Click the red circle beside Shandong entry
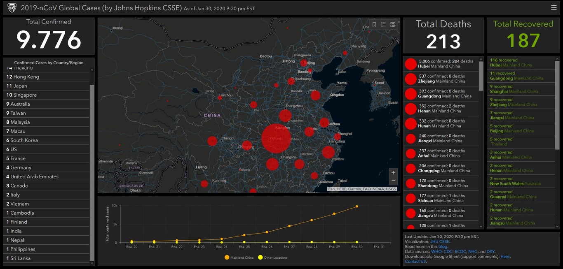 [x=411, y=183]
